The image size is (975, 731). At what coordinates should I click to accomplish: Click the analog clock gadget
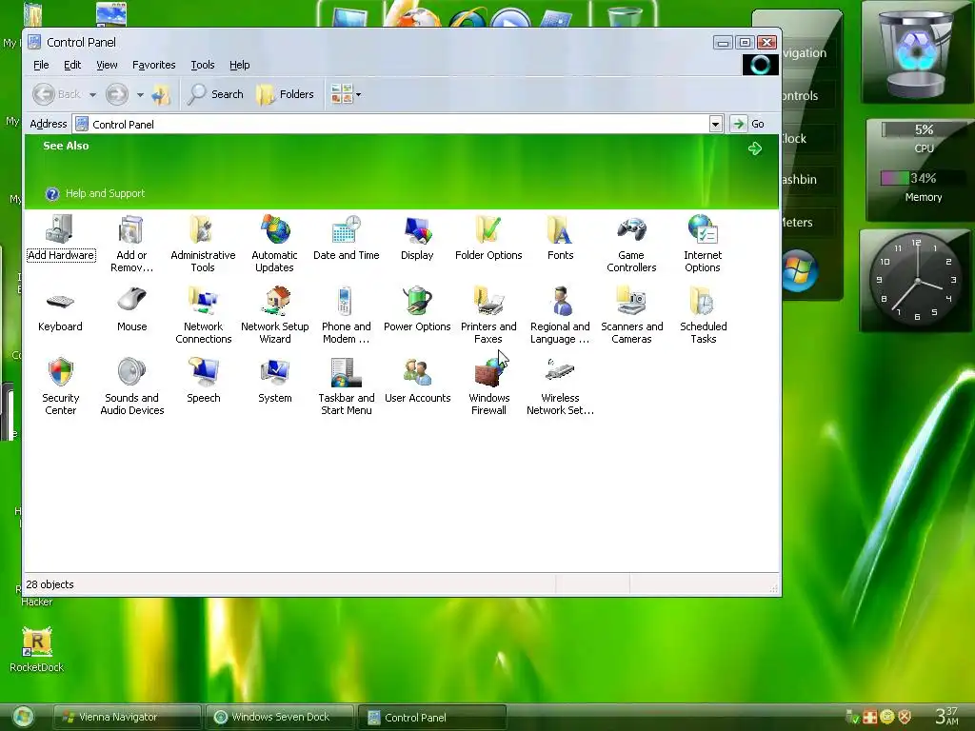[916, 281]
